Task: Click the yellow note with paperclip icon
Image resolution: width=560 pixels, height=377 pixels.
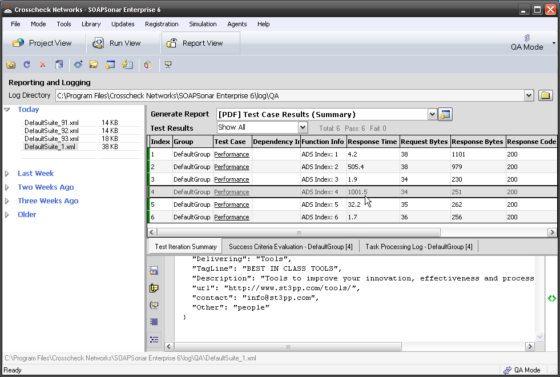Action: tap(154, 288)
